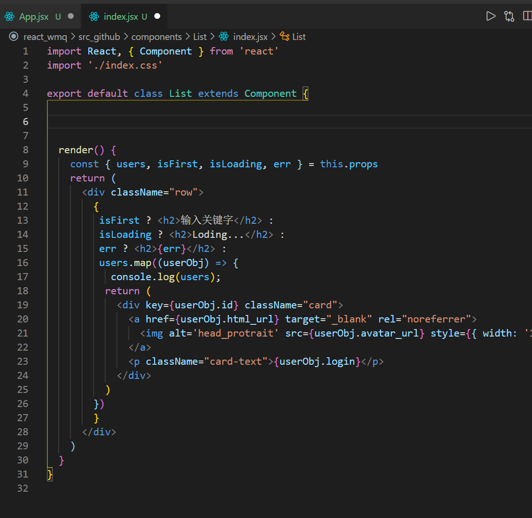Place cursor on the render() method name
532x518 pixels.
tap(76, 150)
